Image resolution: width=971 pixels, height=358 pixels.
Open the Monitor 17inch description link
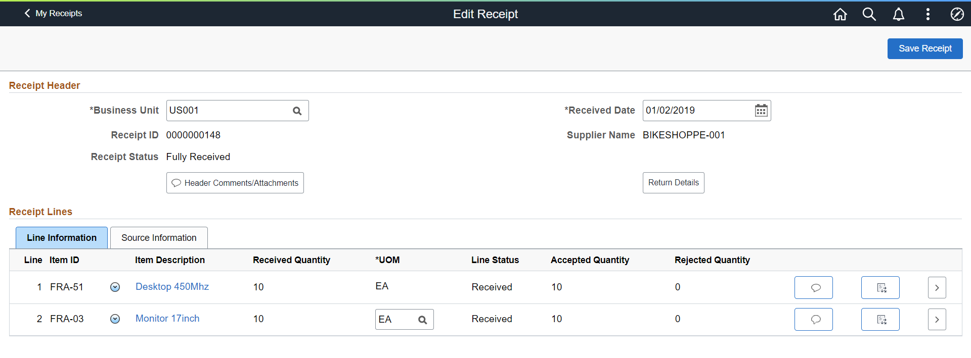pos(167,319)
